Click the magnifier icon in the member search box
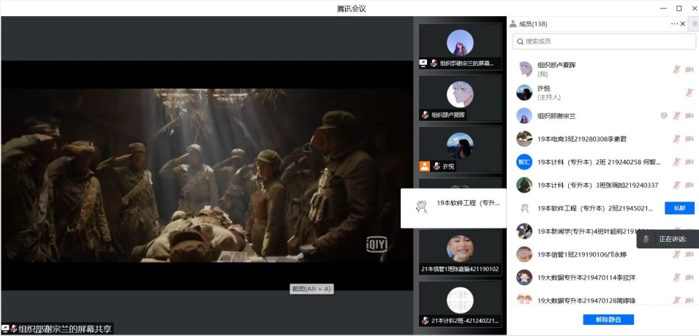The width and height of the screenshot is (699, 336). tap(520, 42)
